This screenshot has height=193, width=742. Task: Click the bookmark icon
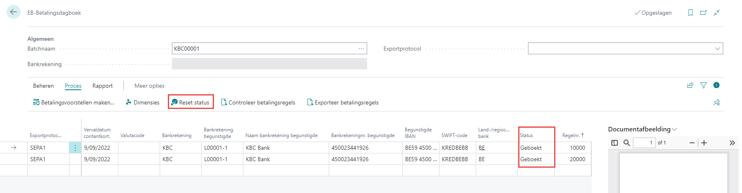[691, 13]
